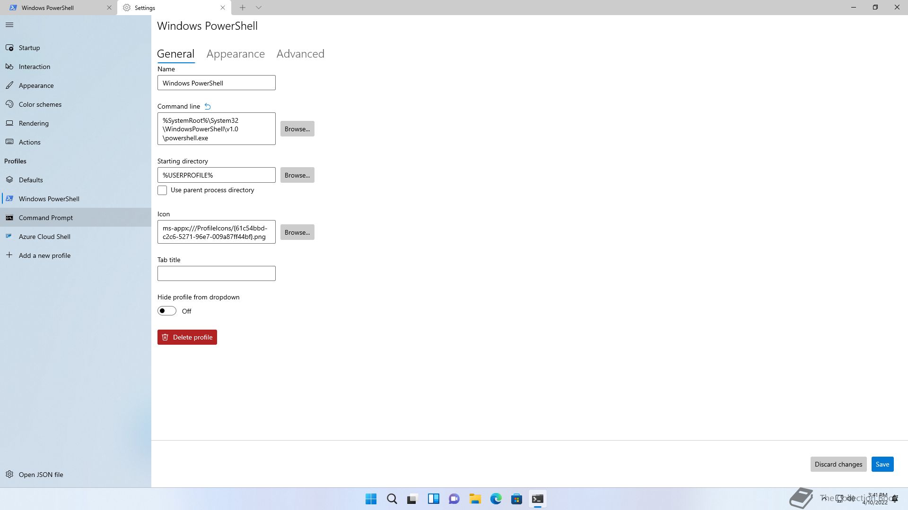The width and height of the screenshot is (908, 510).
Task: Open Rendering settings
Action: pos(76,123)
